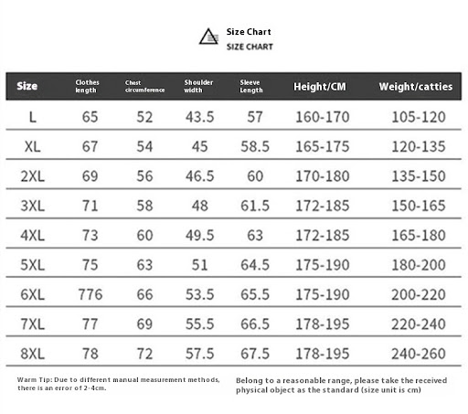Screen dimensions: 468x414
Task: Click the Warm Tip note text
Action: [x=118, y=384]
